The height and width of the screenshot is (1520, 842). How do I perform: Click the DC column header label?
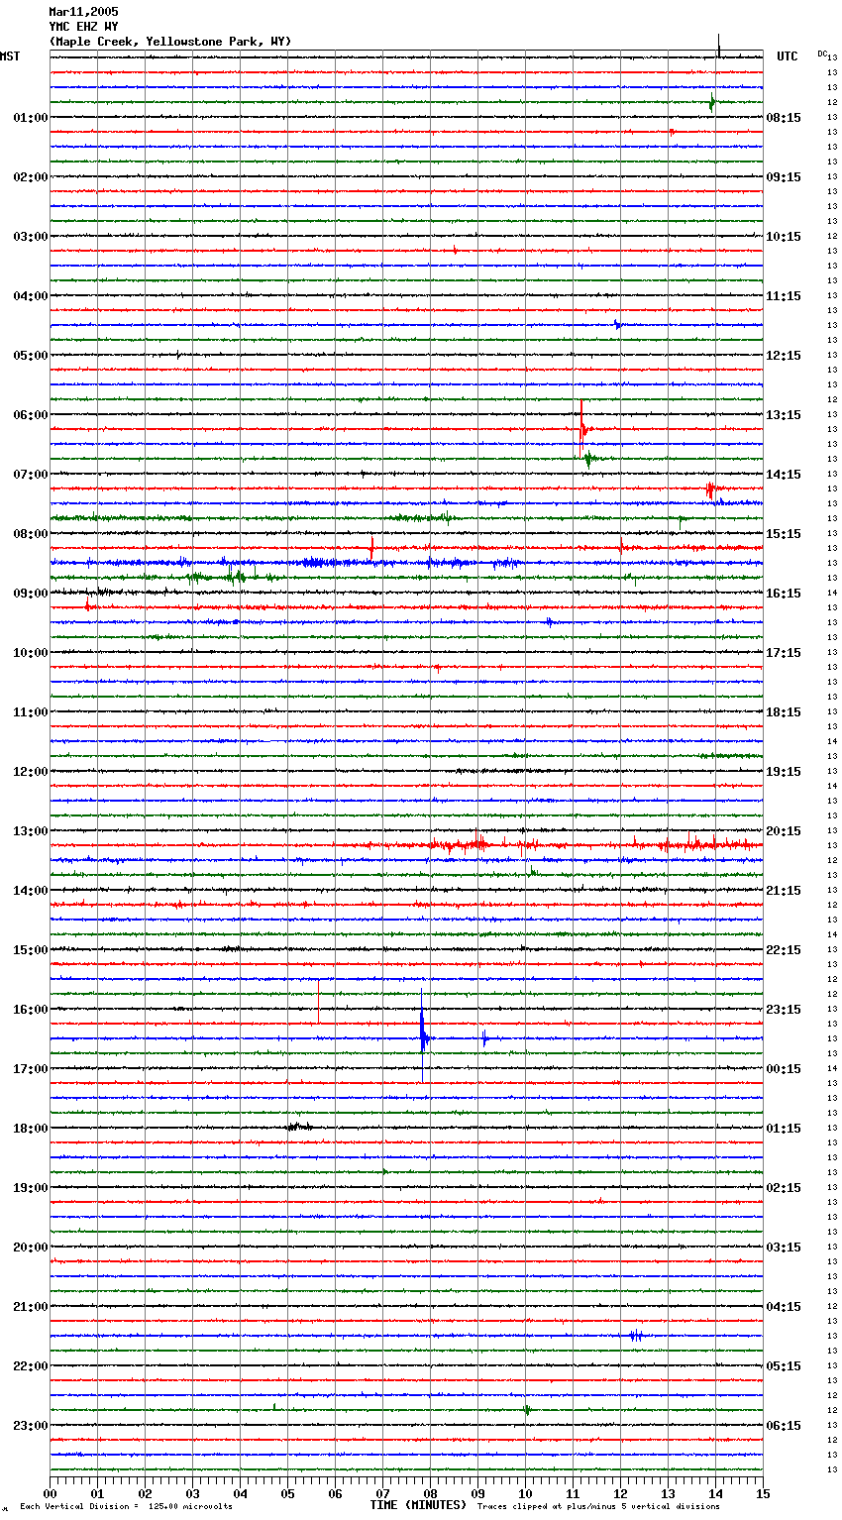tap(822, 54)
